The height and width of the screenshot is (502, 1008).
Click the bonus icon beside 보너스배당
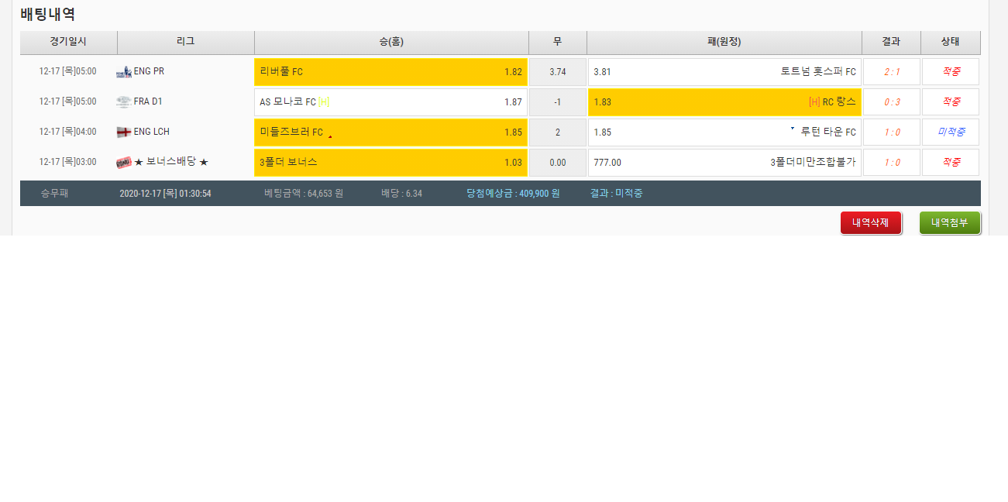coord(124,163)
